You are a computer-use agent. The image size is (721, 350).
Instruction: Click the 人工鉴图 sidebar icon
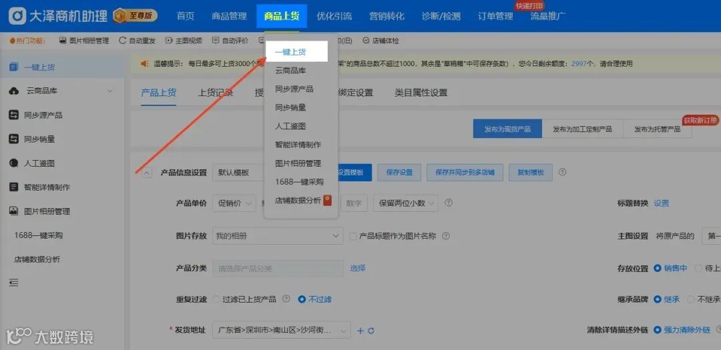tap(14, 163)
